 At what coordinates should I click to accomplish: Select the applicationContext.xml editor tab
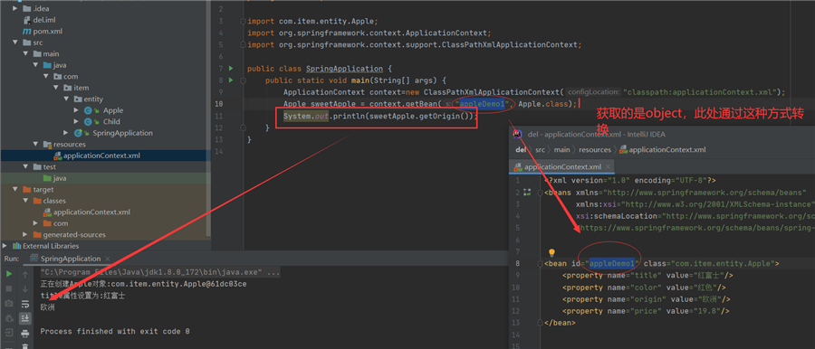pyautogui.click(x=561, y=166)
